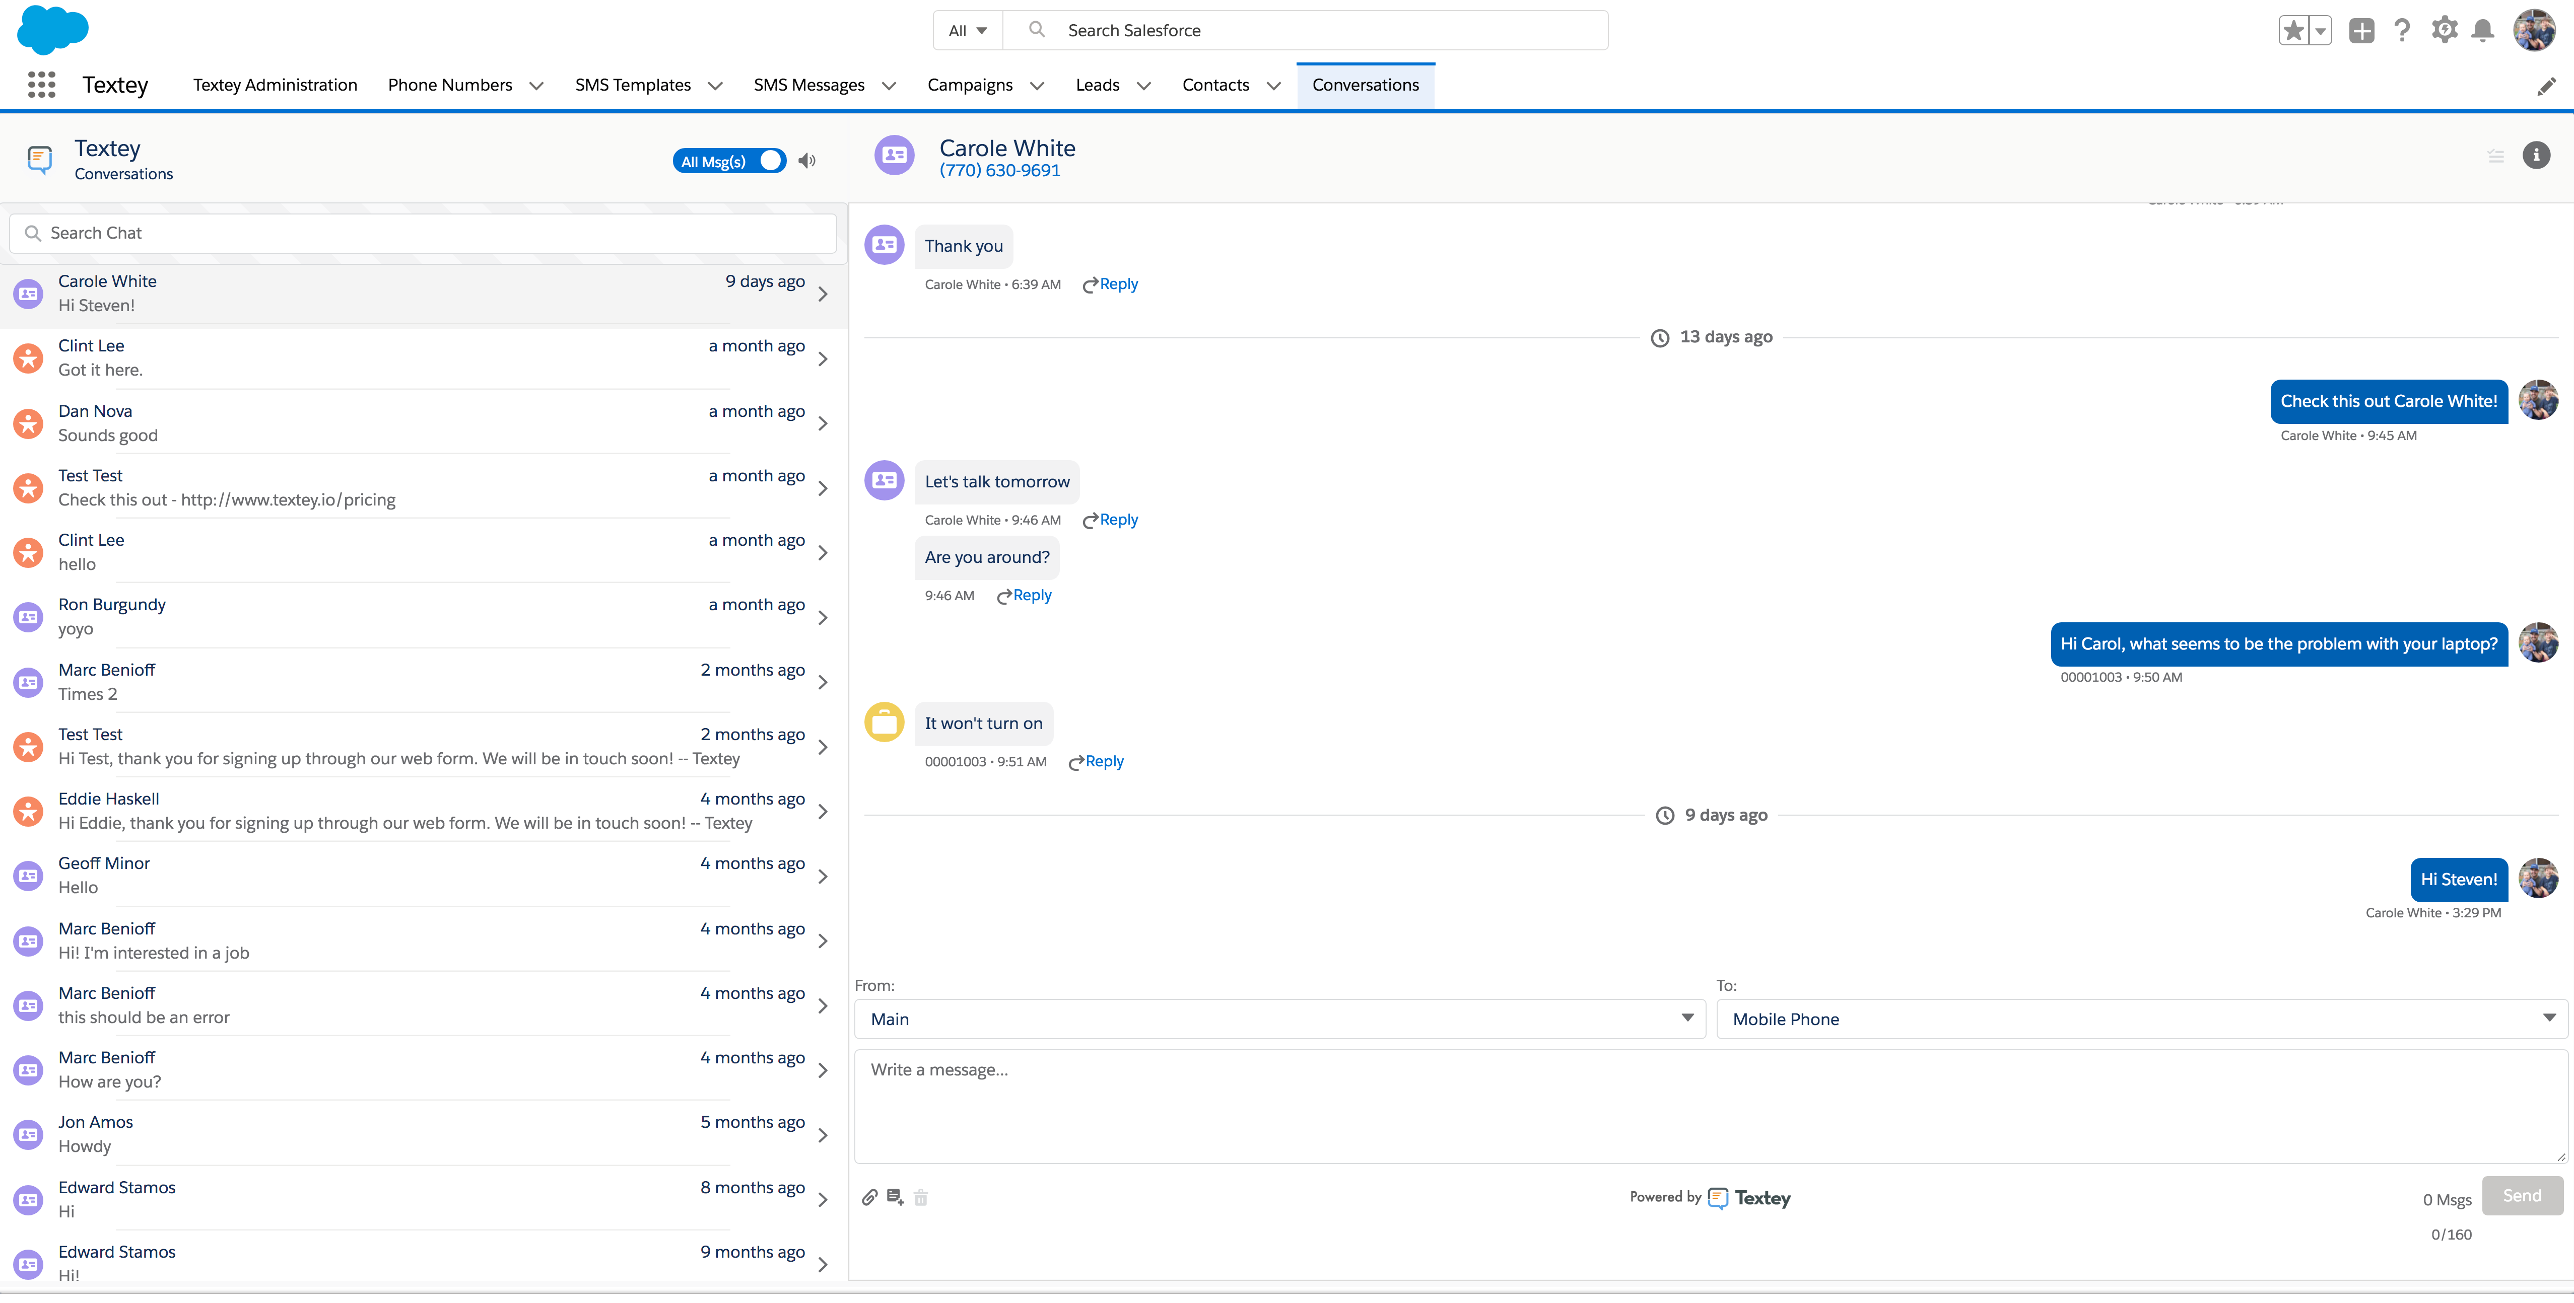Click the Check this out Carole White! bubble

tap(2388, 401)
